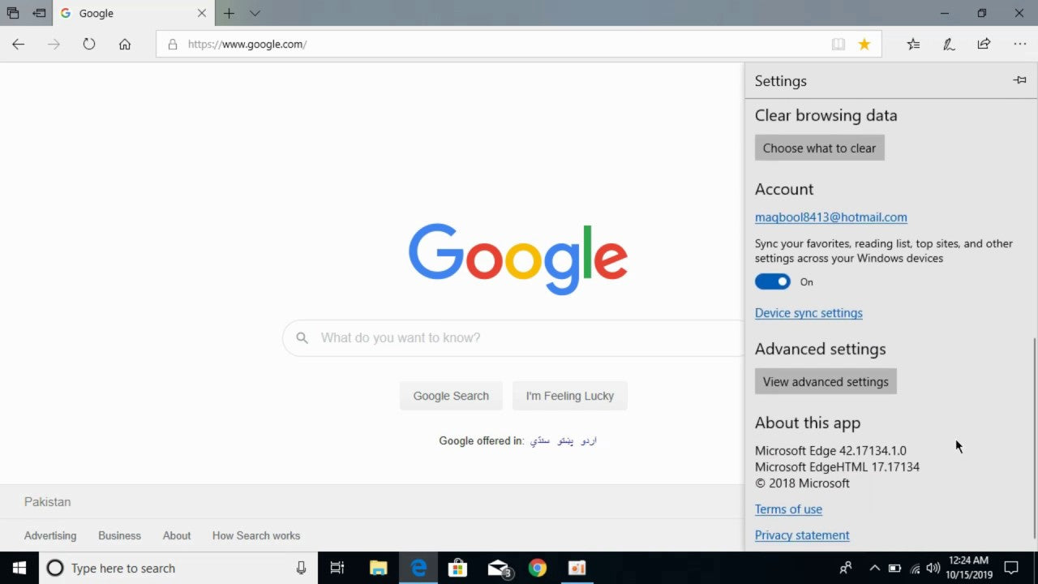Set these tabs aside
The width and height of the screenshot is (1038, 584).
coord(38,13)
